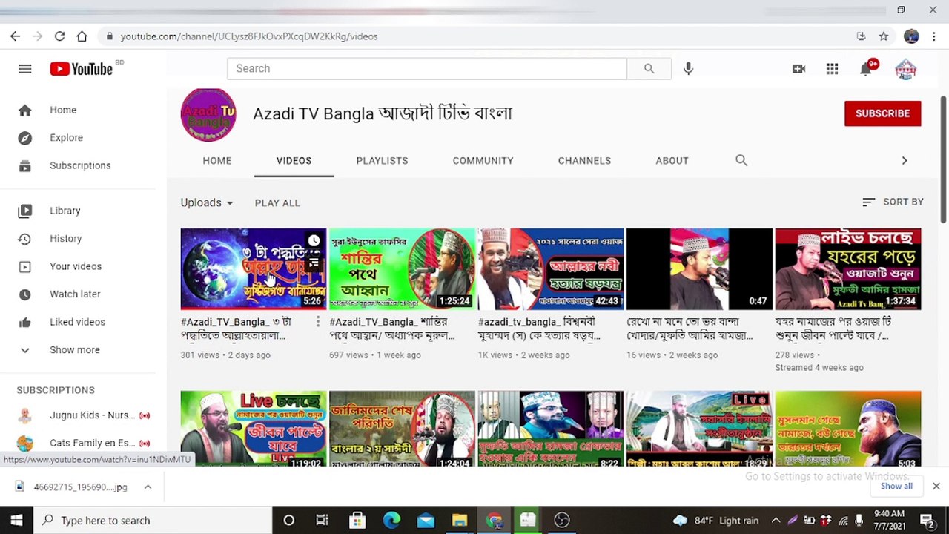The height and width of the screenshot is (534, 949).
Task: Open the Sort by menu
Action: click(x=893, y=202)
